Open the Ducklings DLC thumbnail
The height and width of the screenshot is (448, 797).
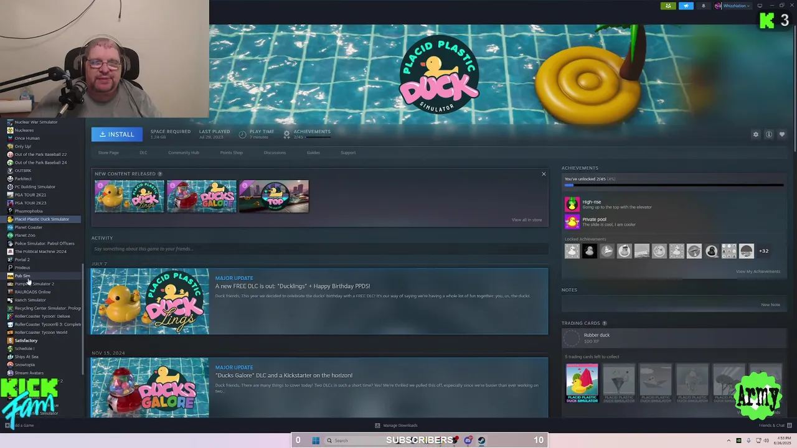130,197
